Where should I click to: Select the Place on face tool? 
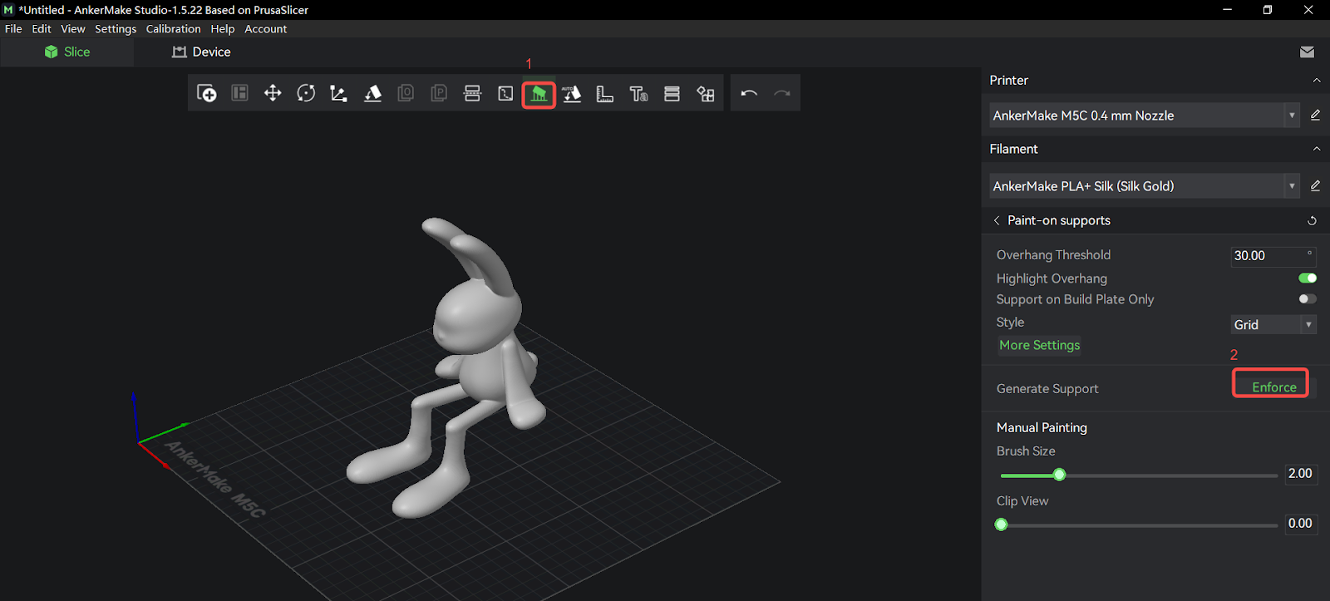(x=372, y=93)
